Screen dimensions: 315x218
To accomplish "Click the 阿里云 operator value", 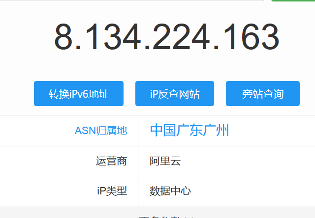I will [165, 161].
